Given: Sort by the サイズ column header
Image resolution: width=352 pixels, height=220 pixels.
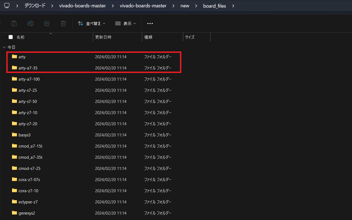Looking at the screenshot, I should coord(190,37).
